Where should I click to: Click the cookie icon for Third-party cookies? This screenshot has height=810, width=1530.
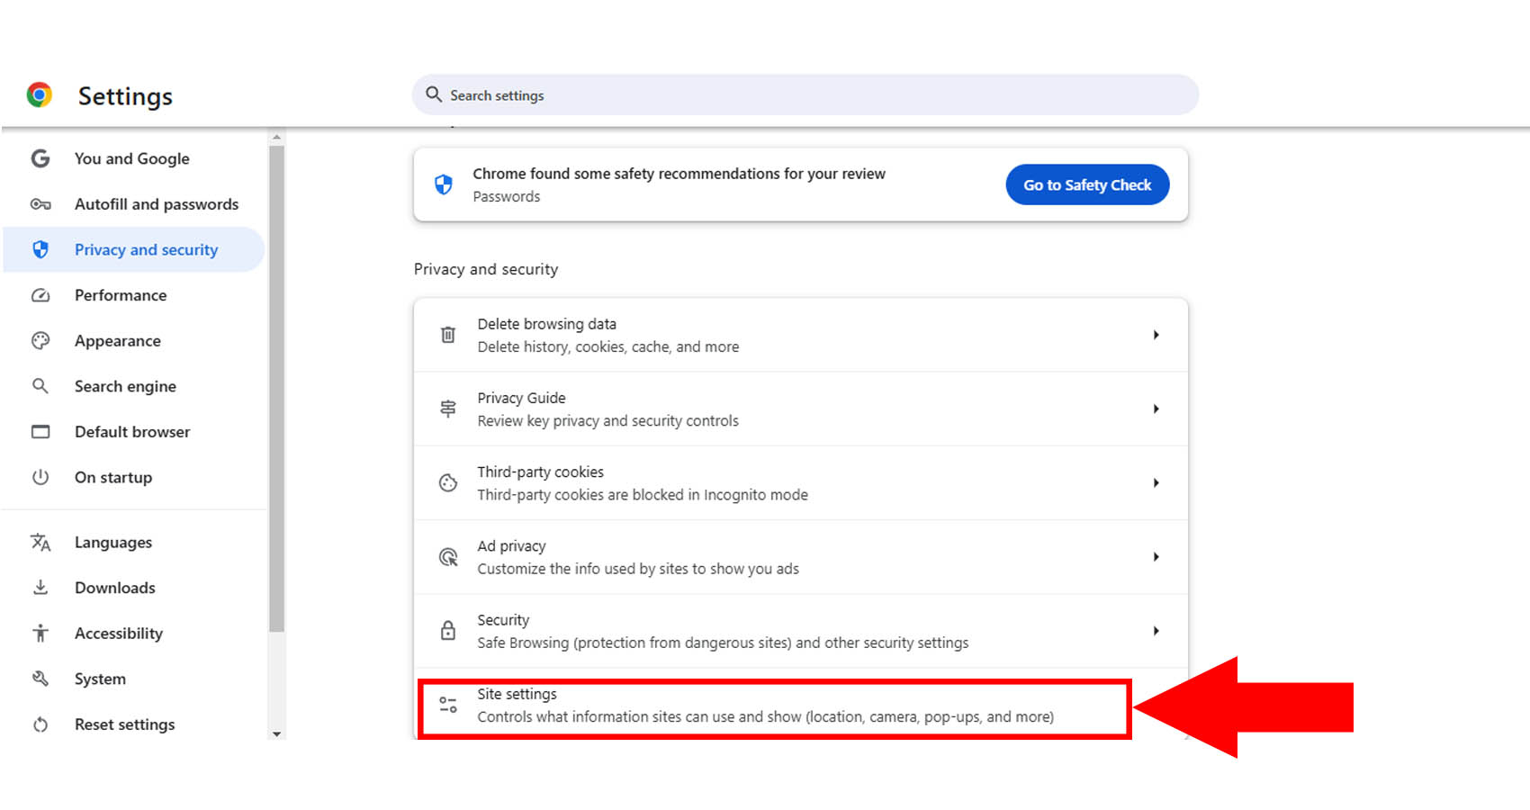(x=447, y=483)
